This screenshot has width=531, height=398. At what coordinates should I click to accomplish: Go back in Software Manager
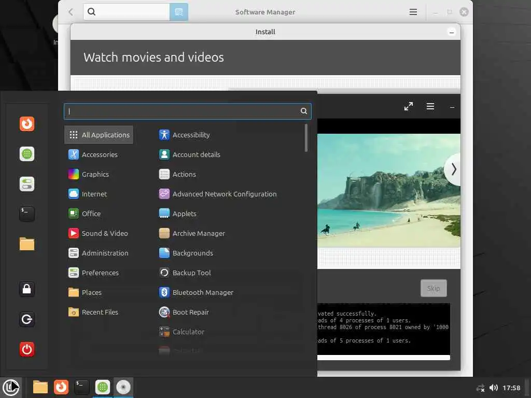click(x=71, y=12)
